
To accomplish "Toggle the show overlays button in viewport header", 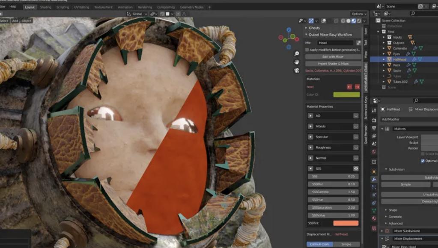I will pyautogui.click(x=324, y=21).
